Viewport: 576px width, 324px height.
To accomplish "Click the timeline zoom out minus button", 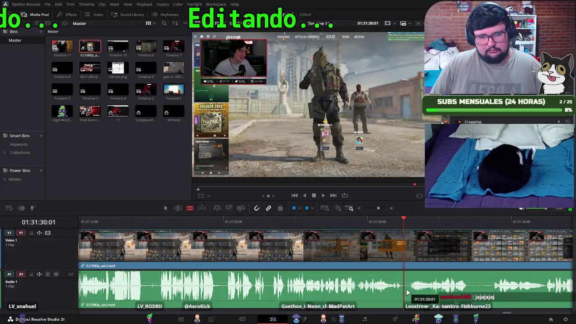I will (359, 208).
